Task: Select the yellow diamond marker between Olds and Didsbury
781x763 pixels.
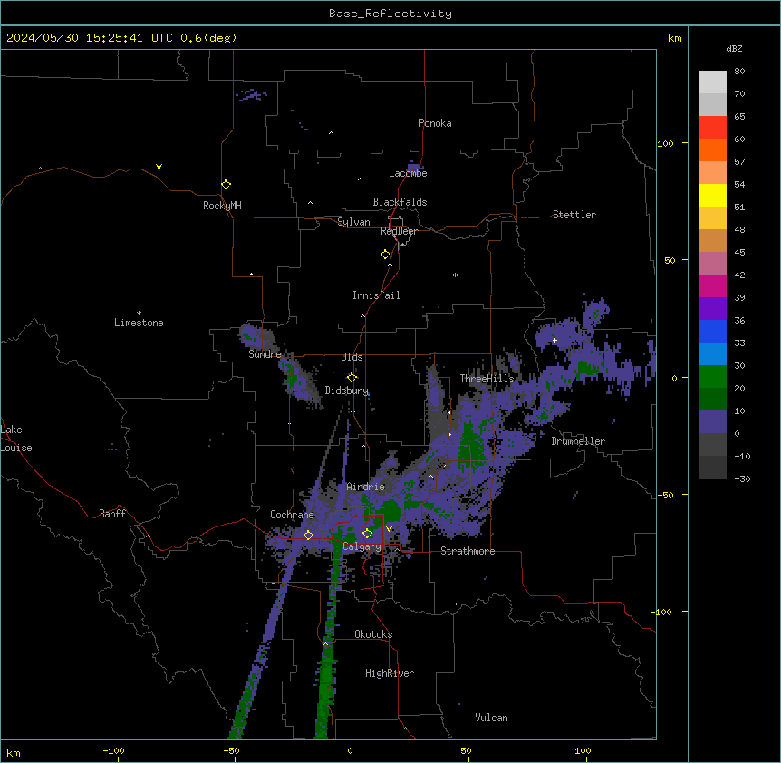Action: [x=352, y=378]
